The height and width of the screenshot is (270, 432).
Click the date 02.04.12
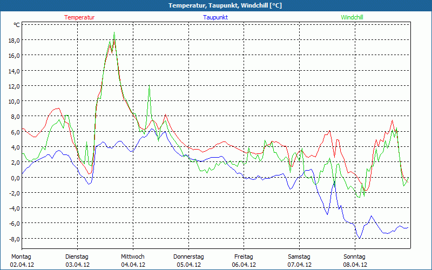pos(22,265)
